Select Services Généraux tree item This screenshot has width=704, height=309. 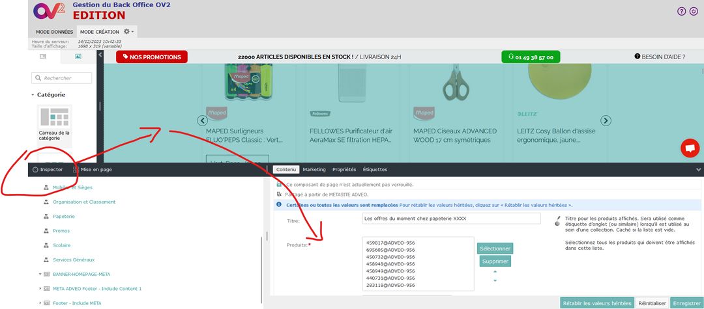pyautogui.click(x=74, y=260)
